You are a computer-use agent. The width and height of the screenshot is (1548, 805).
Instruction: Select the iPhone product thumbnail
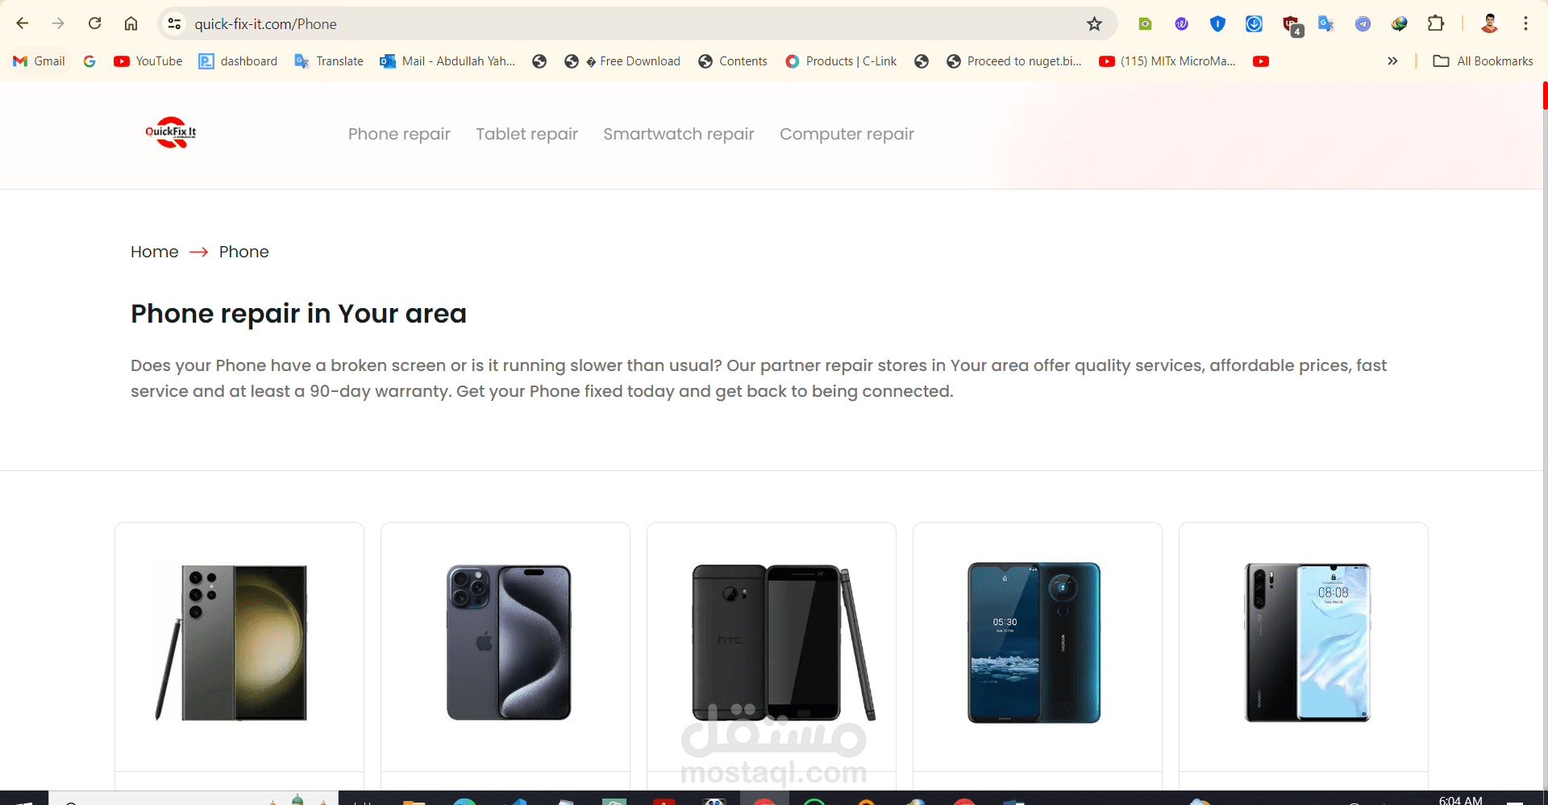[509, 642]
